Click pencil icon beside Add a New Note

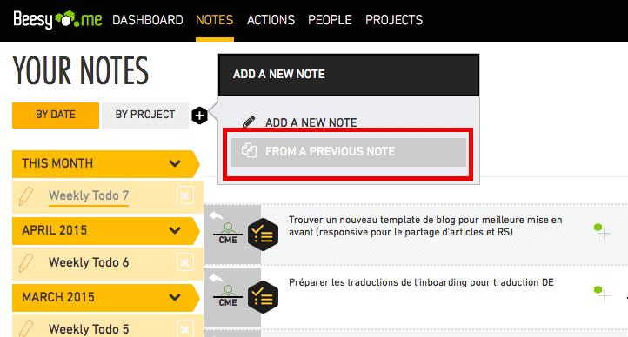click(249, 122)
